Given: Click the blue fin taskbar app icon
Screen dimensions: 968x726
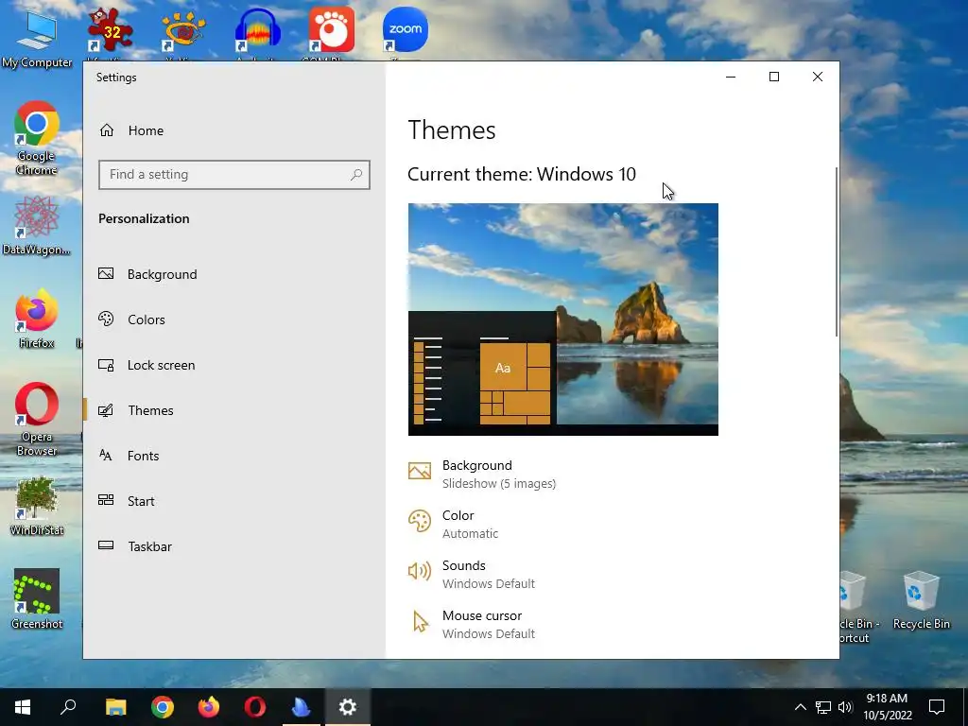Looking at the screenshot, I should 302,707.
